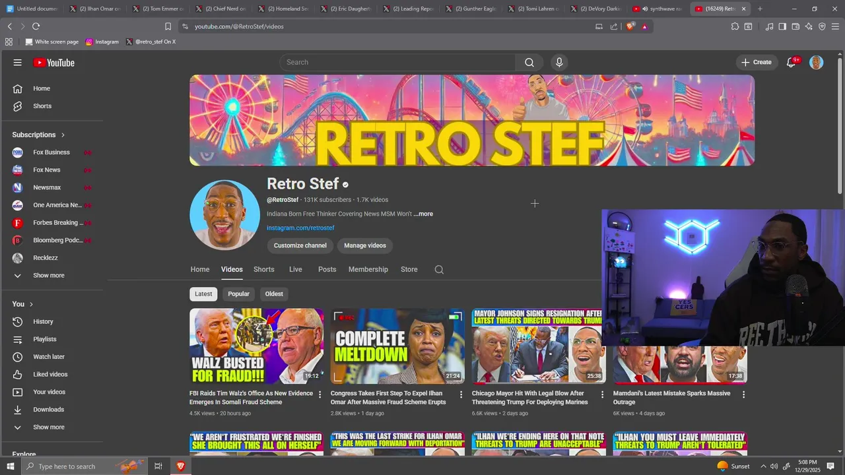Expand Subscriptions section chevron
Viewport: 845px width, 475px height.
[63, 135]
